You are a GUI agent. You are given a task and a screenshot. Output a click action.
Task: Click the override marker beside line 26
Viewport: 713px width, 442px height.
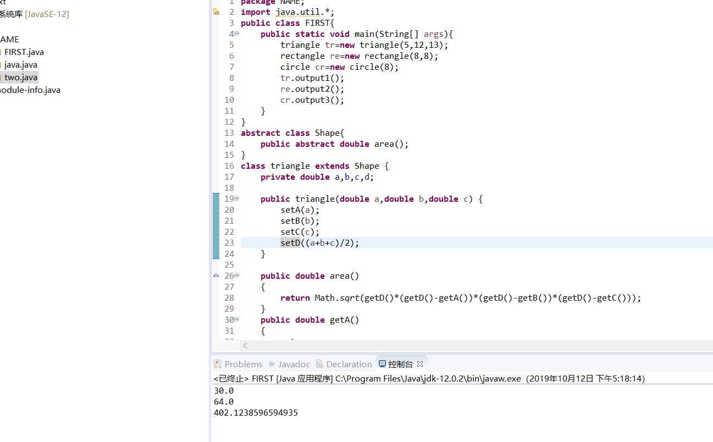pyautogui.click(x=216, y=275)
